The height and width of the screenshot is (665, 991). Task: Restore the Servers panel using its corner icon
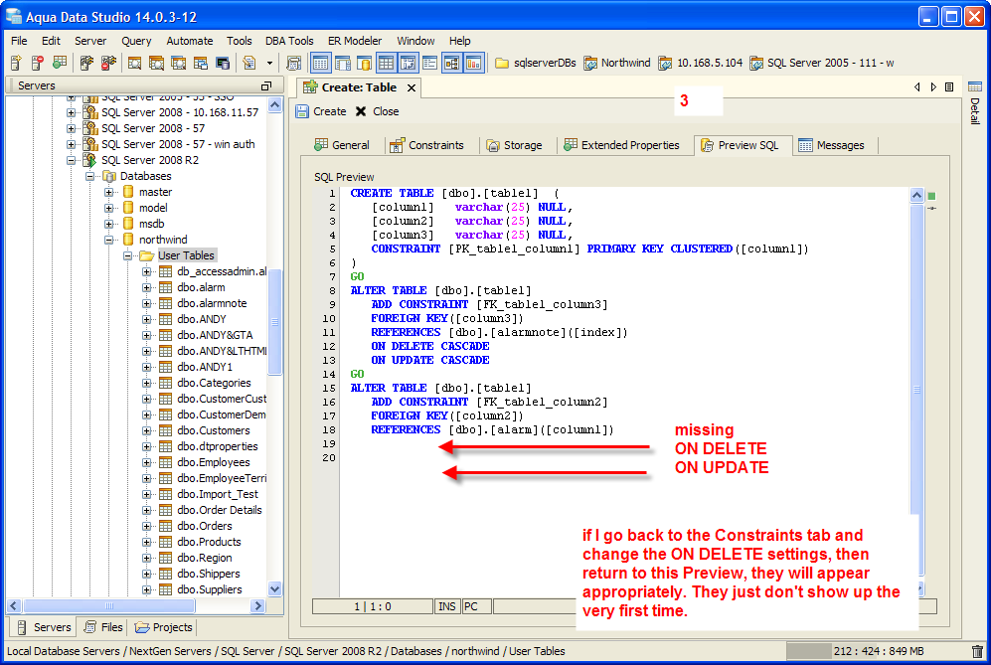coord(265,86)
